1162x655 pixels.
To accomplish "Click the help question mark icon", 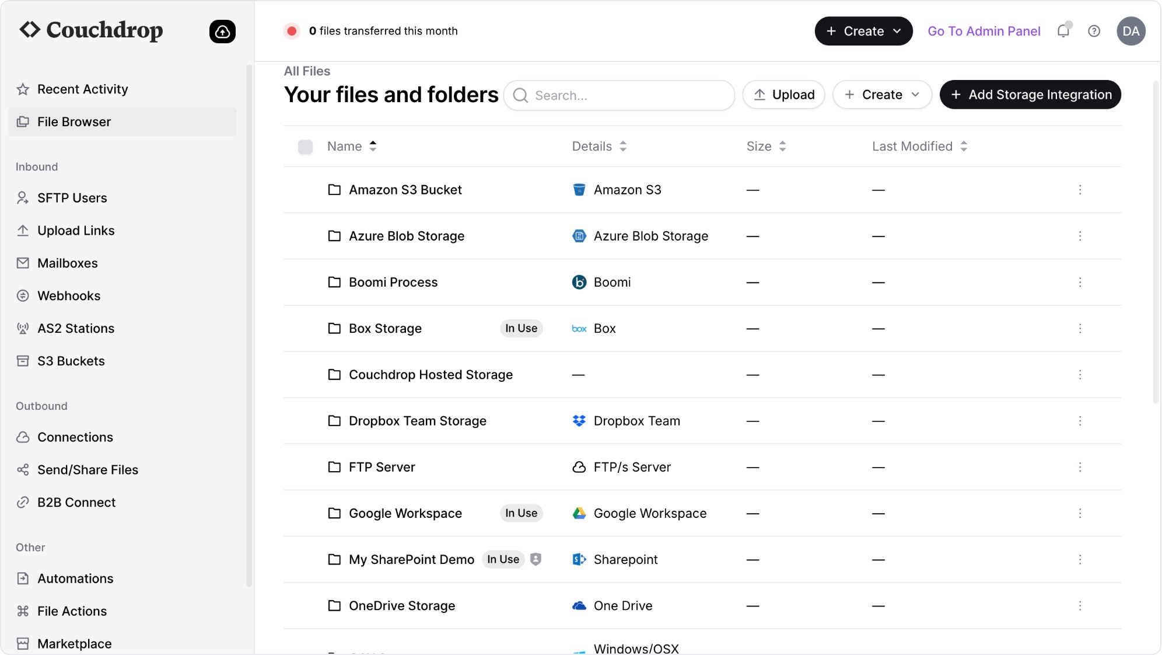I will point(1094,31).
